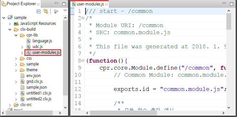The image size is (237, 117).
Task: Collapse the cpr-lib folder
Action: coord(16,35)
